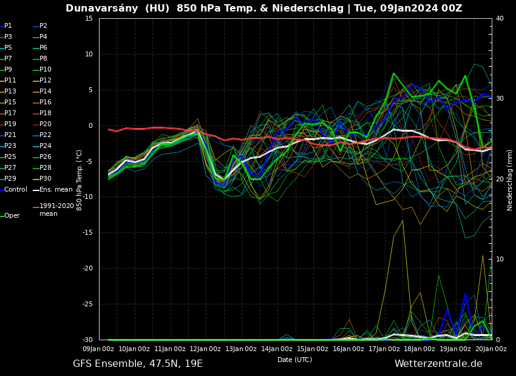Select the P1 member in the legend
This screenshot has height=376, width=516.
(8, 26)
